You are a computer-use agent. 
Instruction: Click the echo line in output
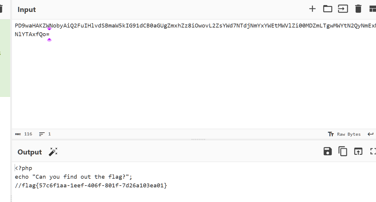(x=73, y=177)
